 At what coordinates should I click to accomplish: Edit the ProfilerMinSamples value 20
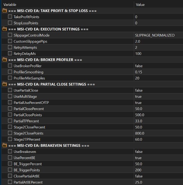click(x=137, y=78)
